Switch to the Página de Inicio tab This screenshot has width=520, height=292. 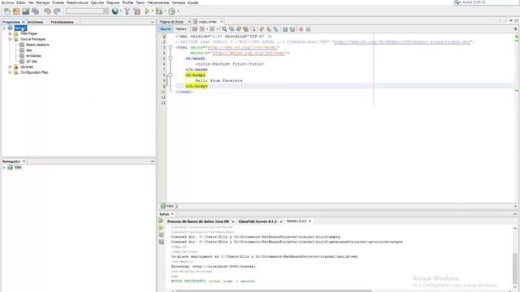[171, 22]
